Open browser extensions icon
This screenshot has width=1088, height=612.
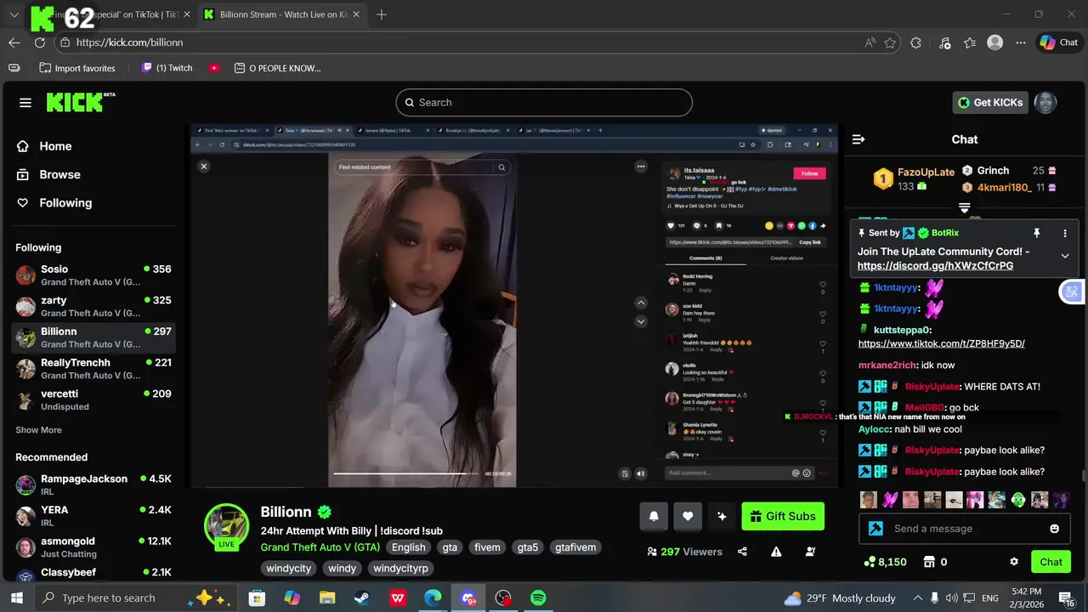pyautogui.click(x=915, y=42)
